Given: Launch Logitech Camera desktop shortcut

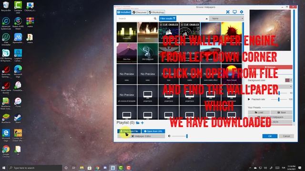Looking at the screenshot, I should 18,56.
